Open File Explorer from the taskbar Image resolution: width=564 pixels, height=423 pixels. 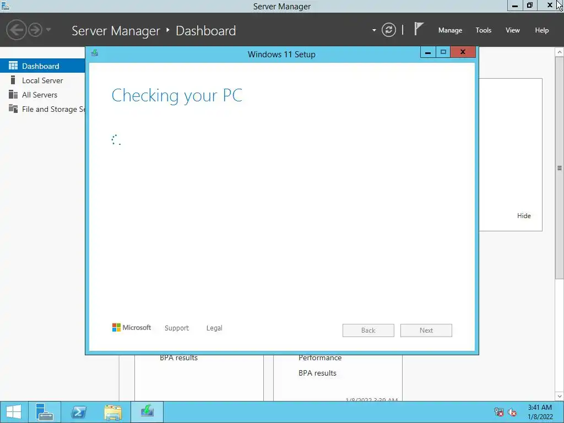click(113, 412)
